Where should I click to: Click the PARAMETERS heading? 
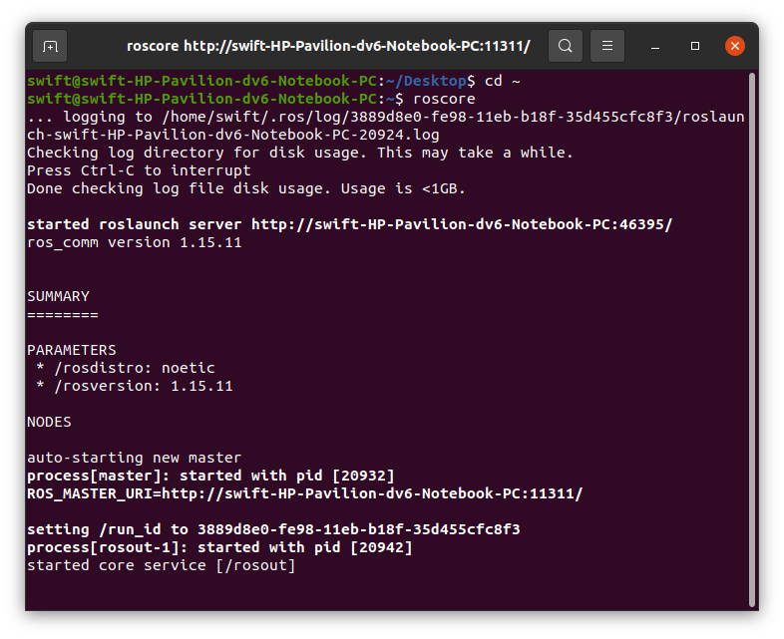[72, 350]
